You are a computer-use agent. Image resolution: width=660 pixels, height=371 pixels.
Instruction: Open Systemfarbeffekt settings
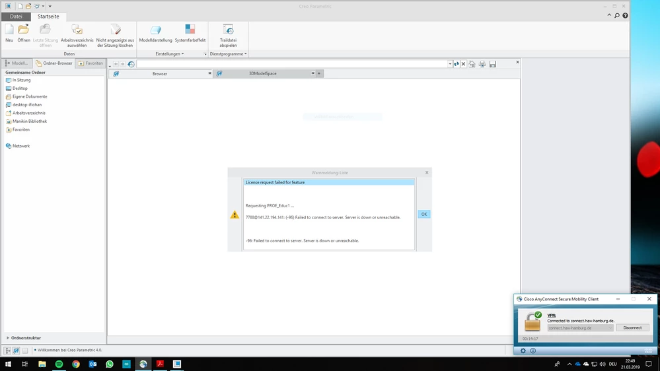pos(190,33)
